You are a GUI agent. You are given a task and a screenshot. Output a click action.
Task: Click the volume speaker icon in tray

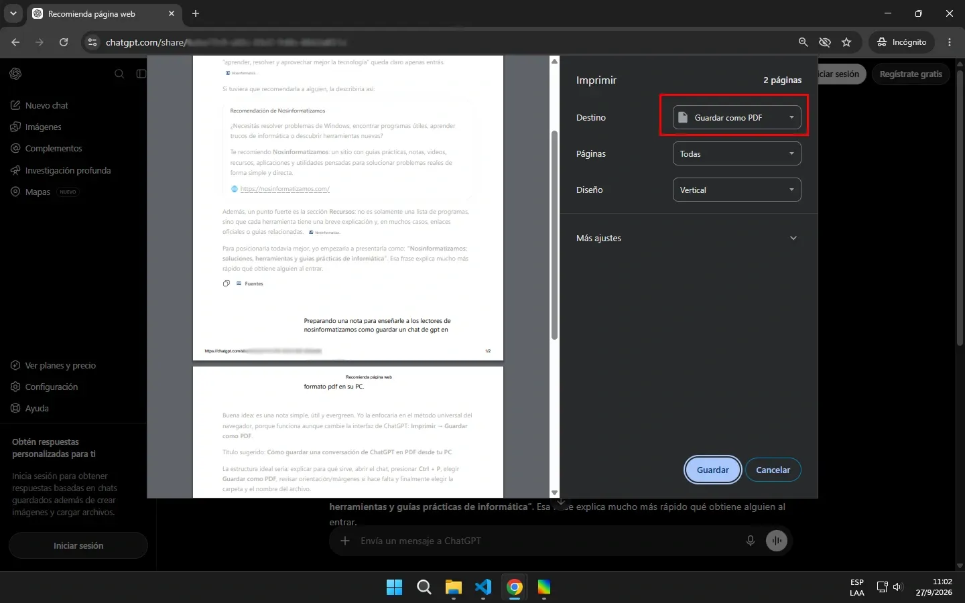(899, 588)
